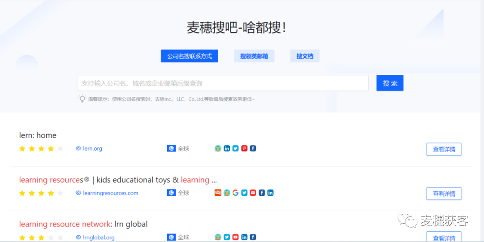The height and width of the screenshot is (242, 484).
Task: Open the lrnglobal.org link
Action: pyautogui.click(x=99, y=238)
